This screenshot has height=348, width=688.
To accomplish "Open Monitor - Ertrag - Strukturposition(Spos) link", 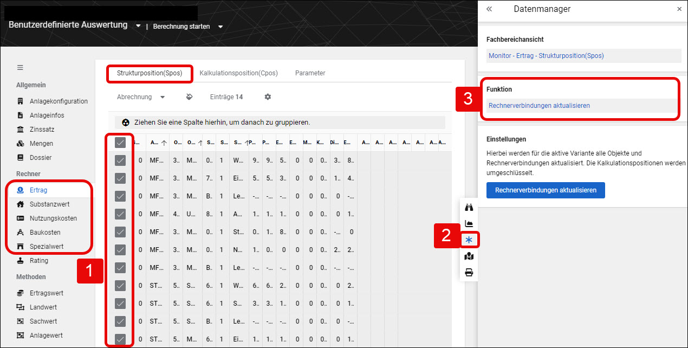I will click(546, 56).
